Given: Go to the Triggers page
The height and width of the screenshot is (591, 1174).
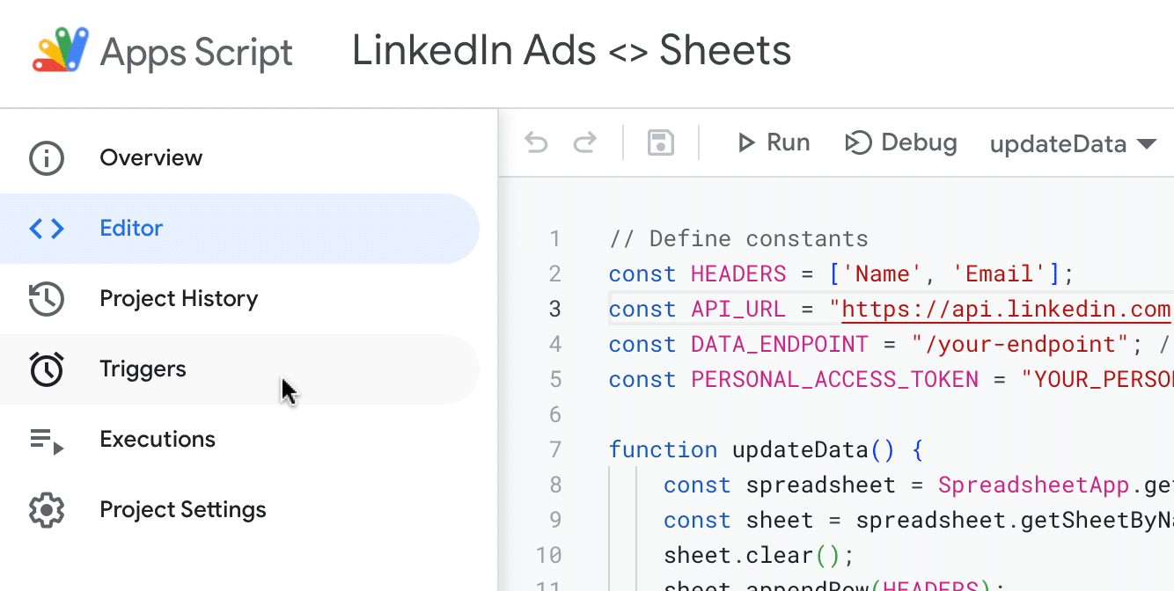Looking at the screenshot, I should pyautogui.click(x=239, y=369).
